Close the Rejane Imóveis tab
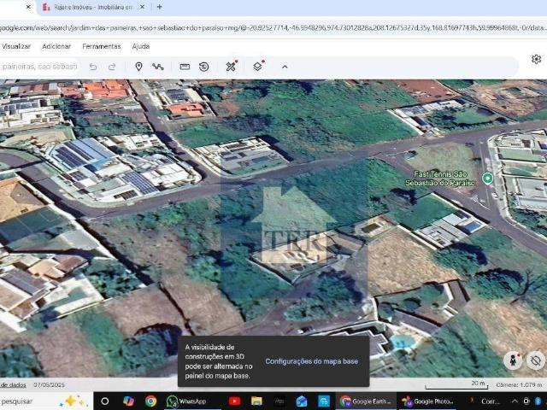Screen dimensions: 547x410 [x=142, y=7]
